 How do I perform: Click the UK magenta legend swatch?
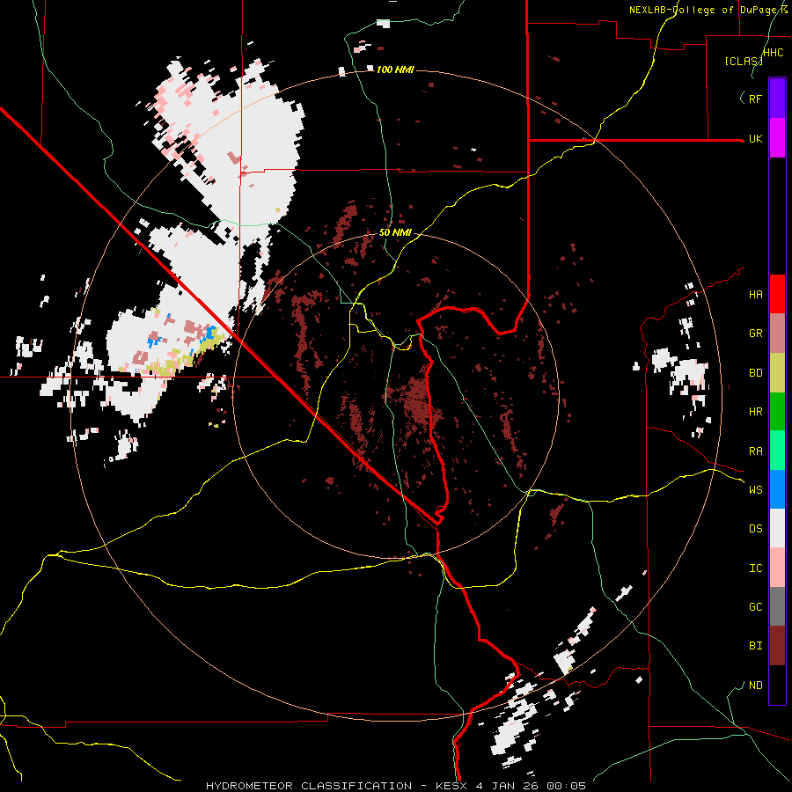click(777, 138)
